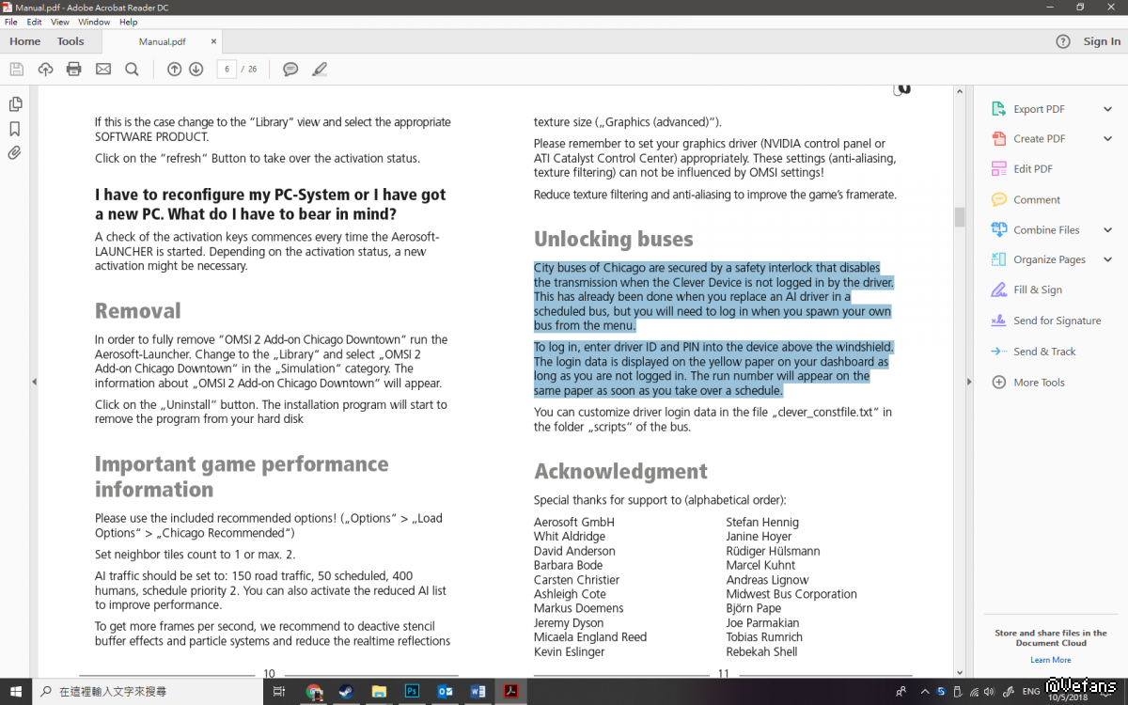Viewport: 1128px width, 705px height.
Task: Click the scrollbar down arrow
Action: 960,671
